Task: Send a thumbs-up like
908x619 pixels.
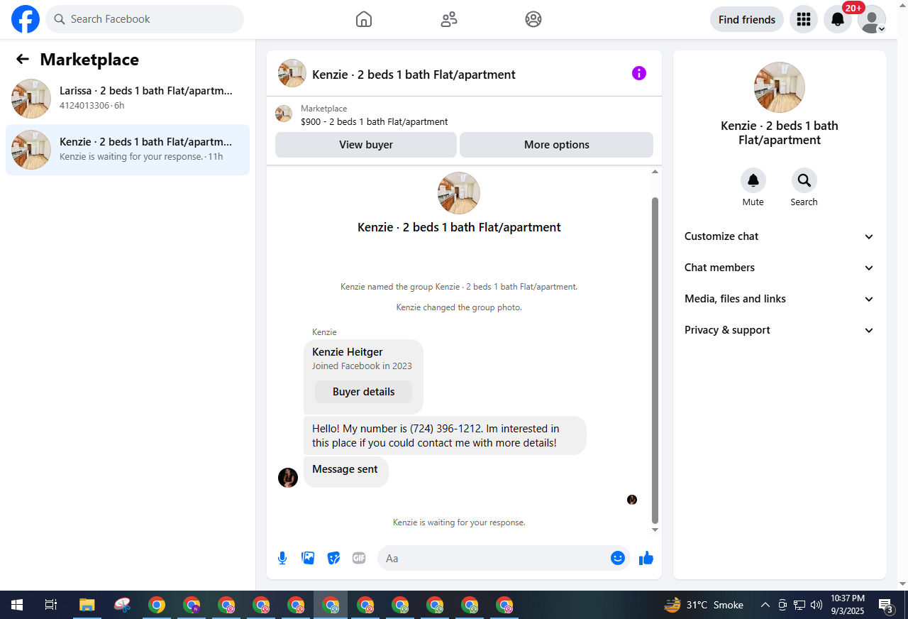Action: pos(646,558)
